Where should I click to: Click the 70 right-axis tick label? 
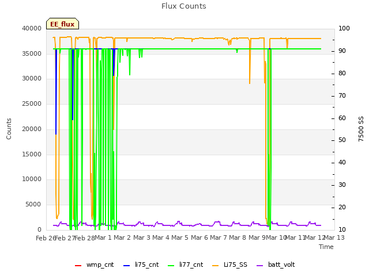pos(342,96)
